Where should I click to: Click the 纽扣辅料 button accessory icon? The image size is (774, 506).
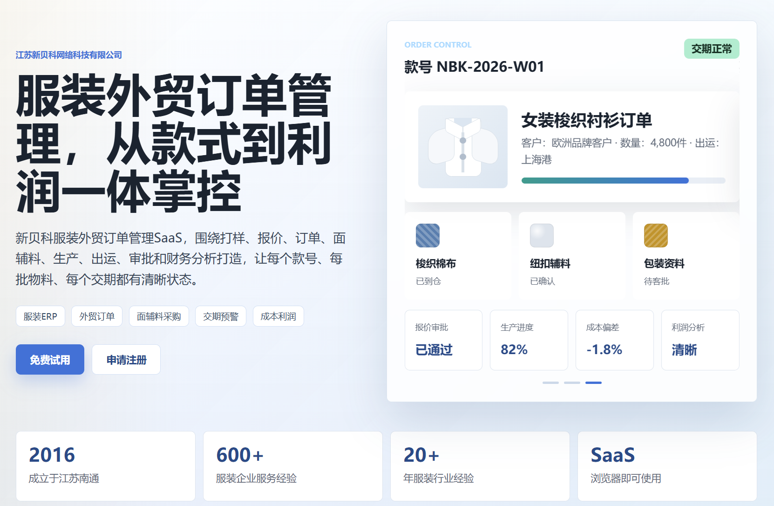[x=542, y=235]
